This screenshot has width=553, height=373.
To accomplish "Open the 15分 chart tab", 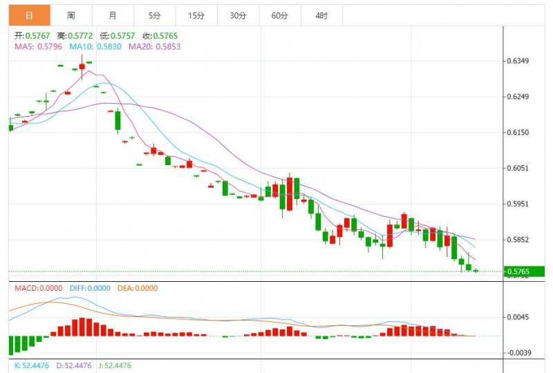I will point(196,15).
